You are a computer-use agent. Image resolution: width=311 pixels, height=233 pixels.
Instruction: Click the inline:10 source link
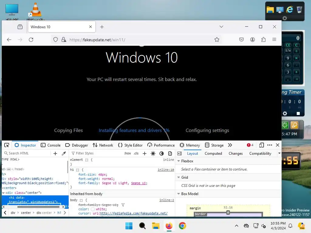point(166,170)
